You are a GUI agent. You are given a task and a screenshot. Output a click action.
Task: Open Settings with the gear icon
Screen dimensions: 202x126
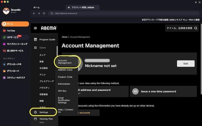coord(35,112)
